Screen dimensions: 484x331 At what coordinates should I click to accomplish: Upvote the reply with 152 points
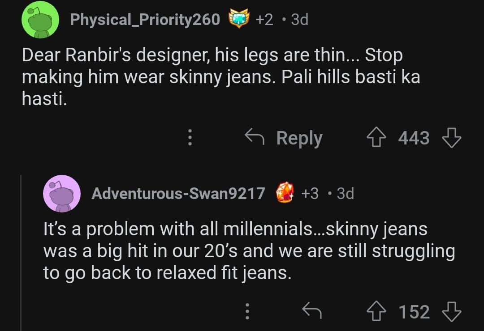(376, 311)
